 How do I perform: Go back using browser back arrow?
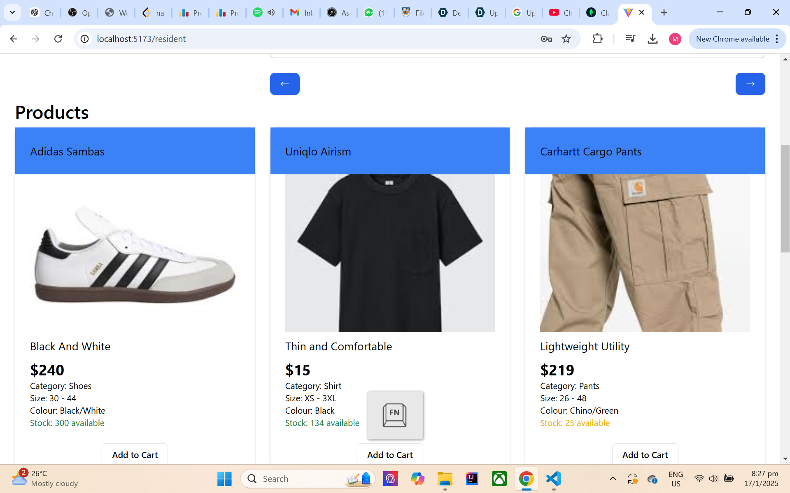(x=14, y=39)
